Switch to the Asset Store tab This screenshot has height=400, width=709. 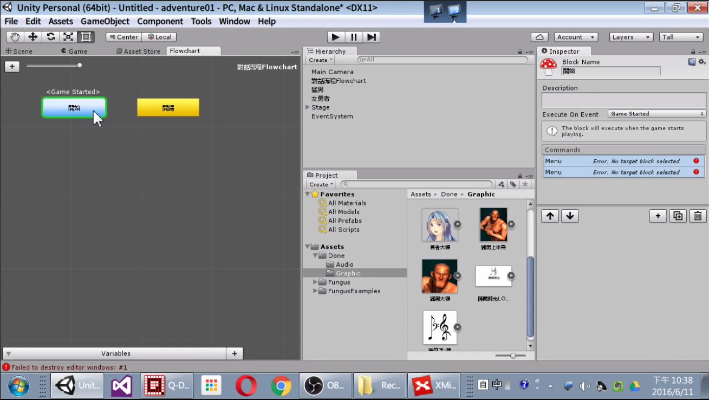139,51
